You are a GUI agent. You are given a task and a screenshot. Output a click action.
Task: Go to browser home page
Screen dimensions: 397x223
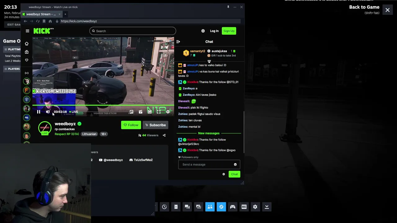(x=50, y=21)
